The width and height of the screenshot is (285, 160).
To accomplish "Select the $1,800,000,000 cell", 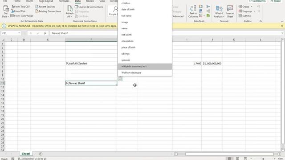I will 212,64.
